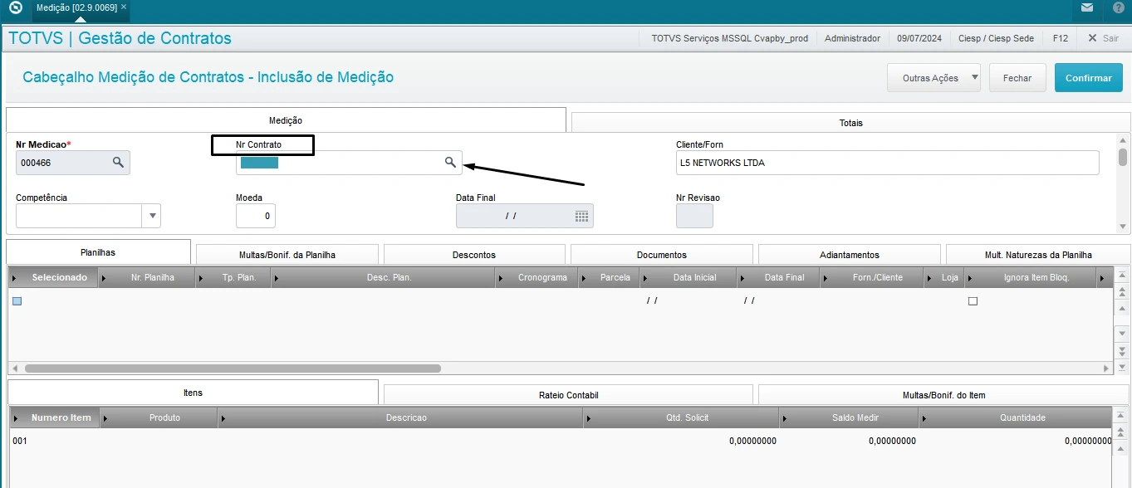Expand the Competência dropdown
The width and height of the screenshot is (1132, 488).
151,216
